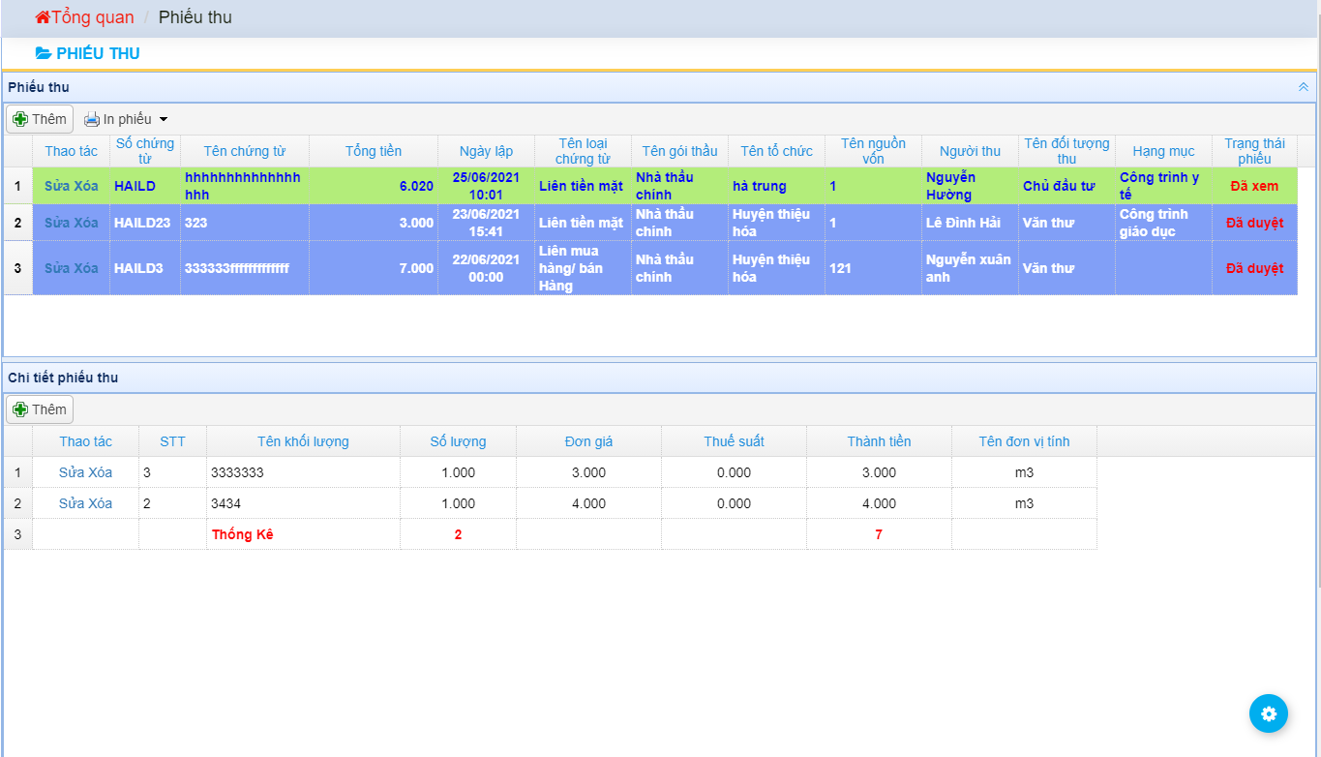Click Sửa Xóa in the HAILD row

click(x=72, y=186)
